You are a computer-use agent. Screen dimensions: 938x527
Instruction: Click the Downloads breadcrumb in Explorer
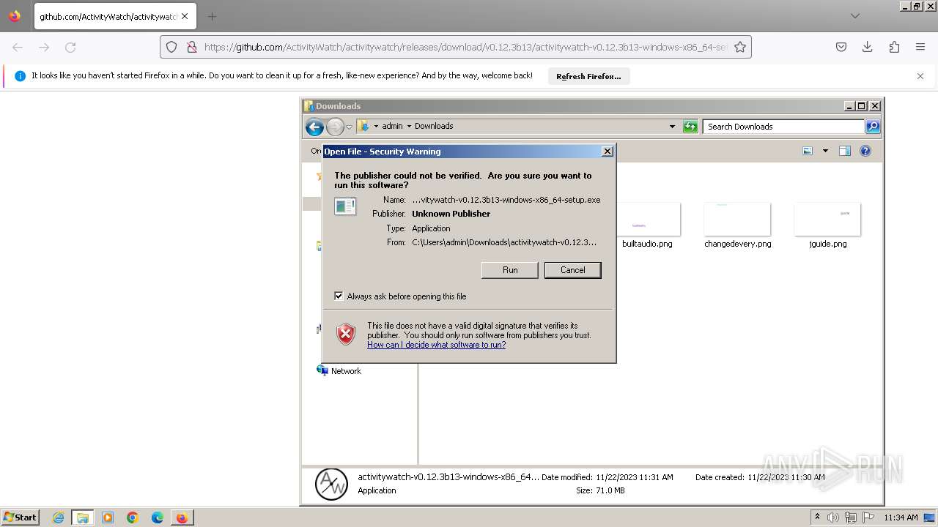tap(434, 126)
